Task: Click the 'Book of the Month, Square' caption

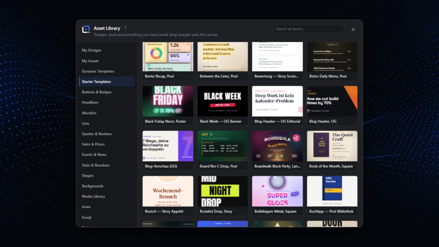Action: coord(331,166)
